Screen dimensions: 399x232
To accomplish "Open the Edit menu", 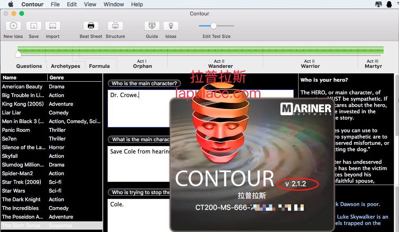I will click(x=72, y=4).
